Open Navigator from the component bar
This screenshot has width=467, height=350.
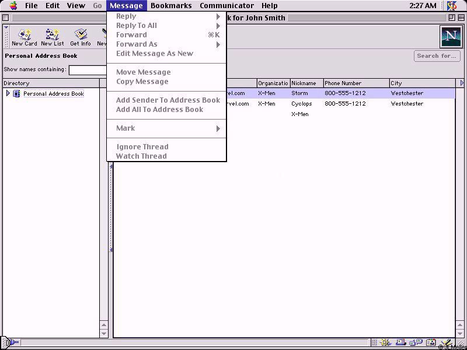click(385, 343)
